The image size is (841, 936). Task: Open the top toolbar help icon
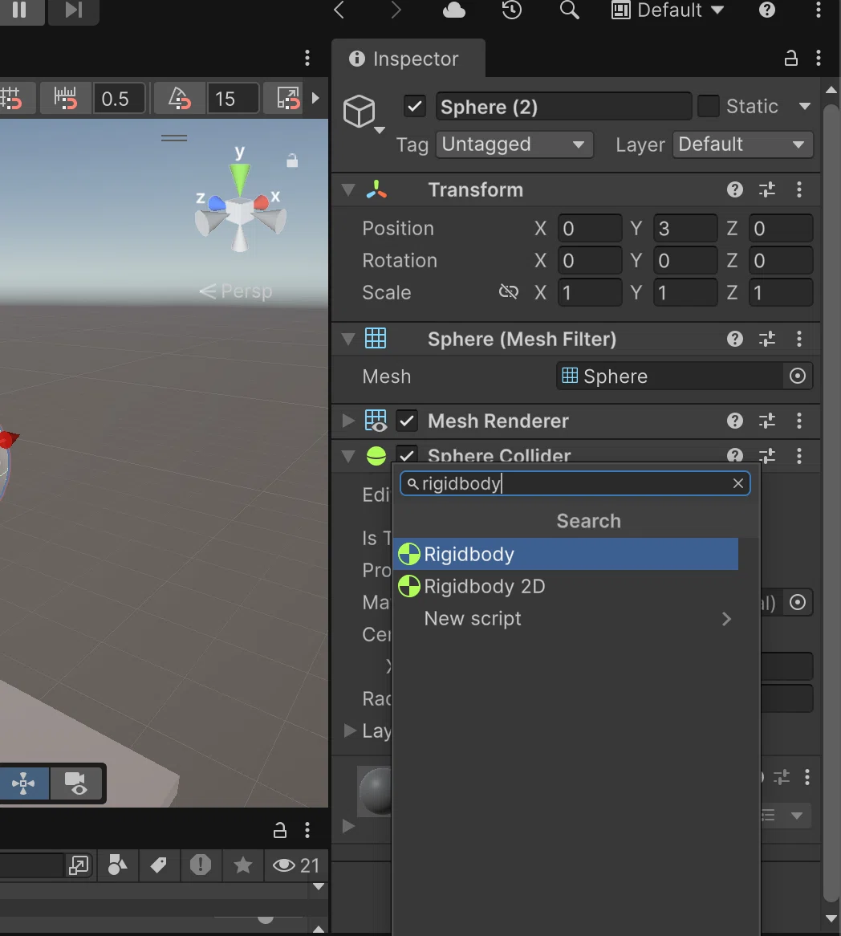click(x=767, y=10)
